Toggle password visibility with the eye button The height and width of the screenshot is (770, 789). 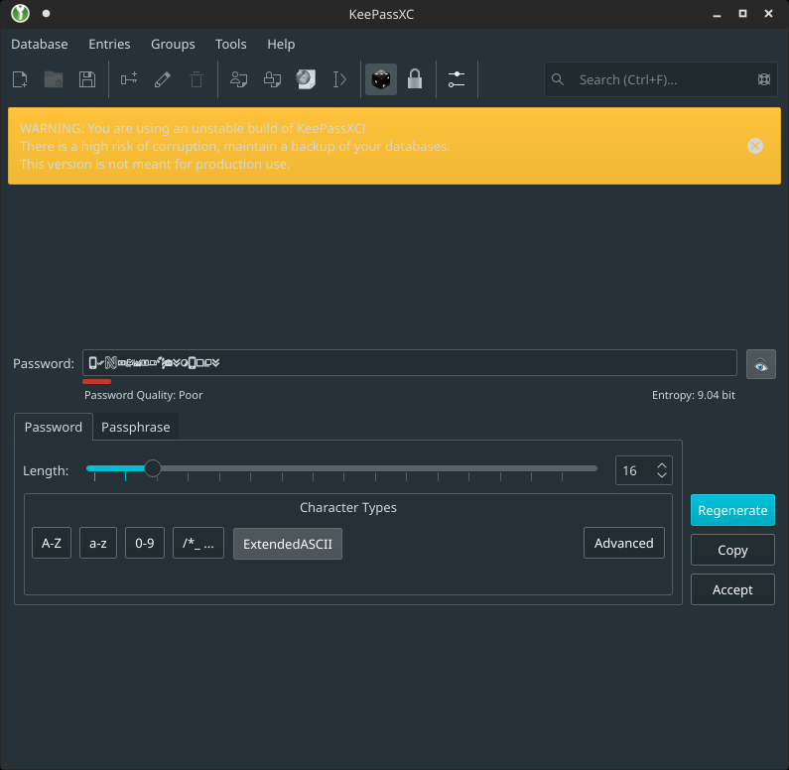pos(761,364)
